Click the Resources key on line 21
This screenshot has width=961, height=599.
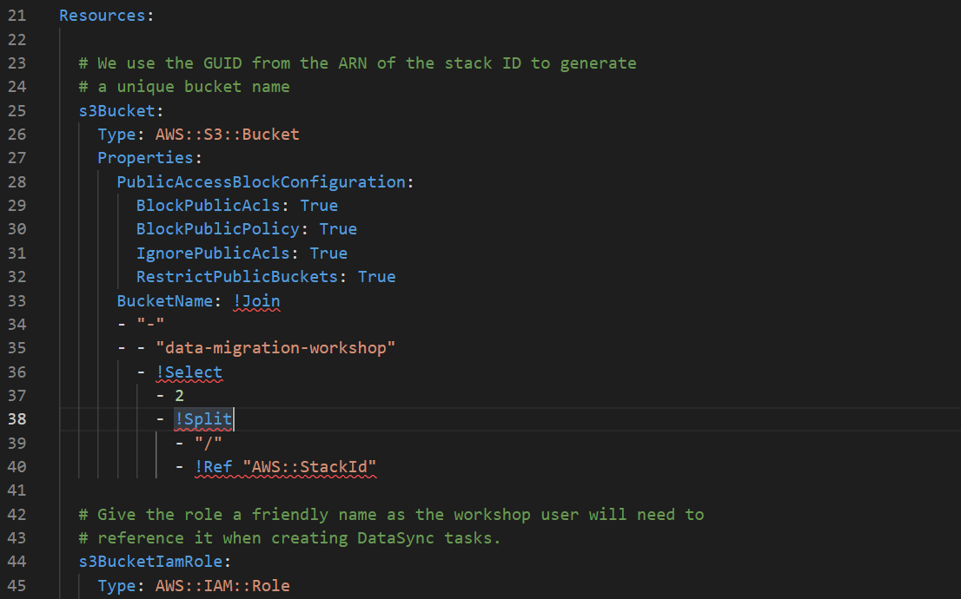tap(103, 16)
